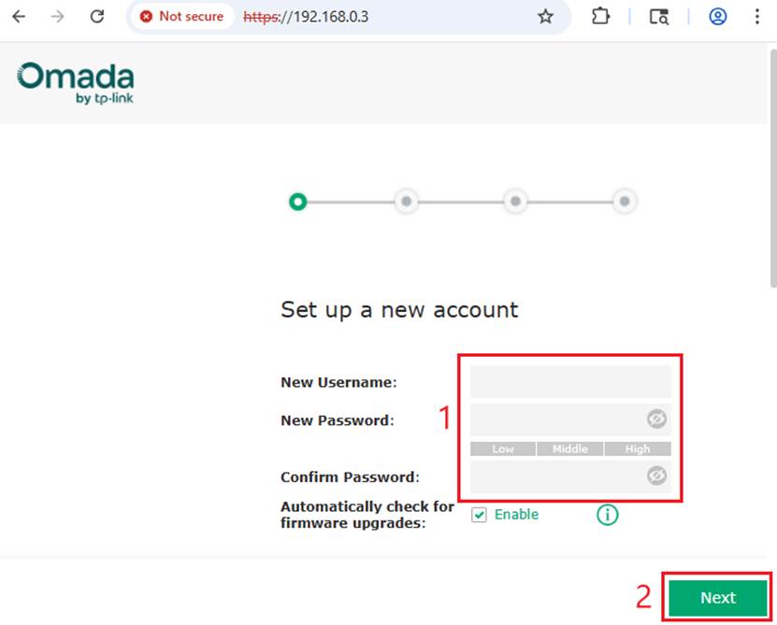This screenshot has height=625, width=777.
Task: Click the address bar URL 192.168.0.3
Action: (x=337, y=17)
